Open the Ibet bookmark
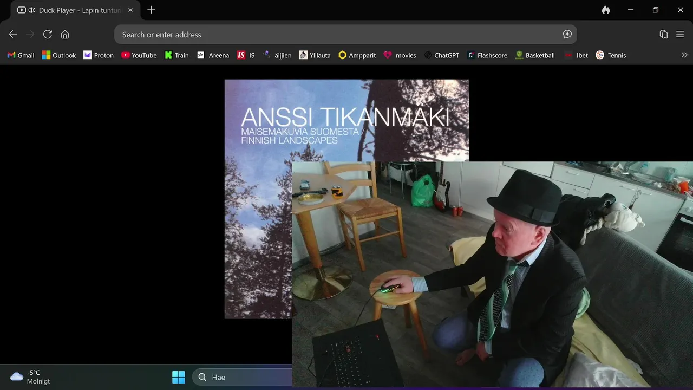The height and width of the screenshot is (390, 693). (576, 55)
